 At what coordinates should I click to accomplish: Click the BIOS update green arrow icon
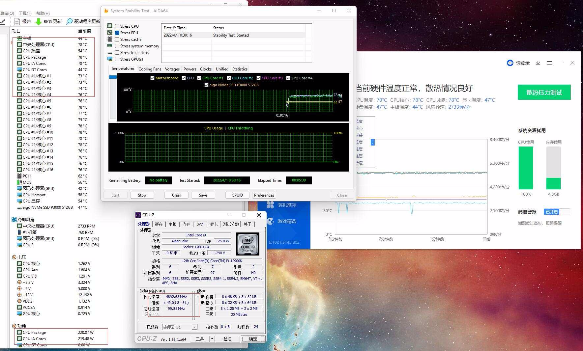(38, 21)
